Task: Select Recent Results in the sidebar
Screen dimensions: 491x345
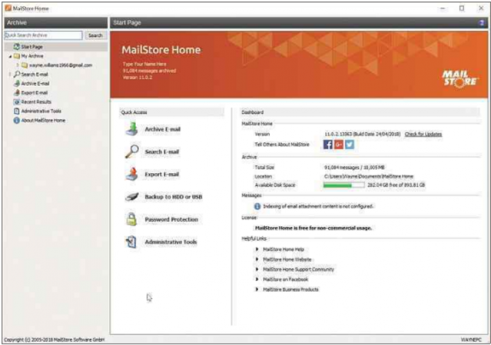Action: click(36, 102)
